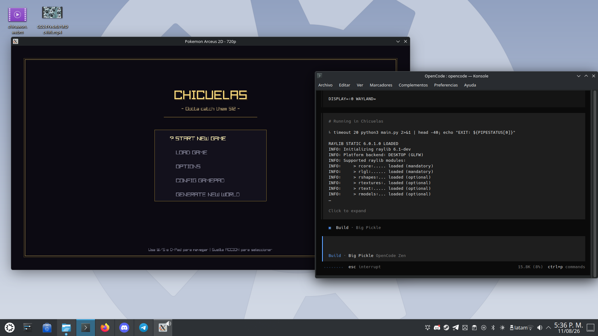Launch the Discover software store
This screenshot has width=598, height=336.
tap(47, 328)
